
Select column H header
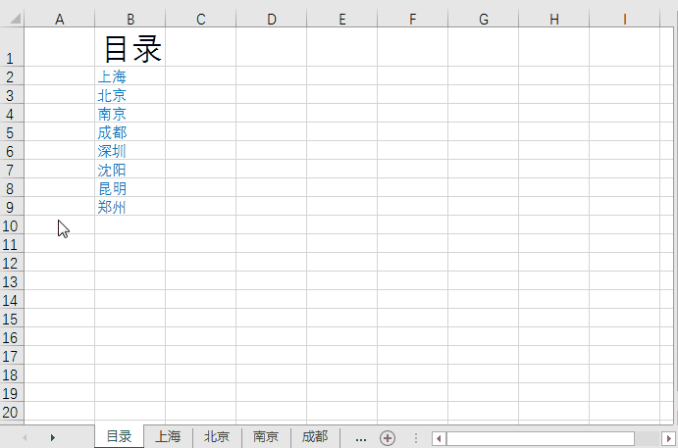tap(554, 19)
